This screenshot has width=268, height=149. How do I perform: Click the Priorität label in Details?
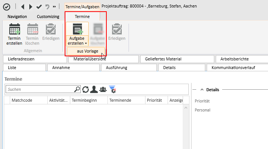coord(202,101)
